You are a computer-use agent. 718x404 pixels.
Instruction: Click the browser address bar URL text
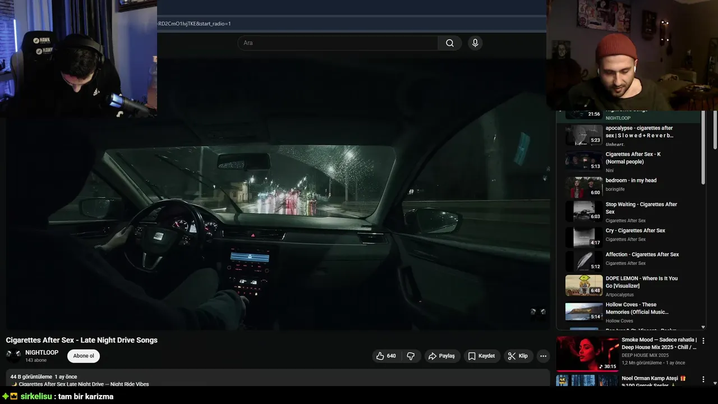click(x=195, y=24)
